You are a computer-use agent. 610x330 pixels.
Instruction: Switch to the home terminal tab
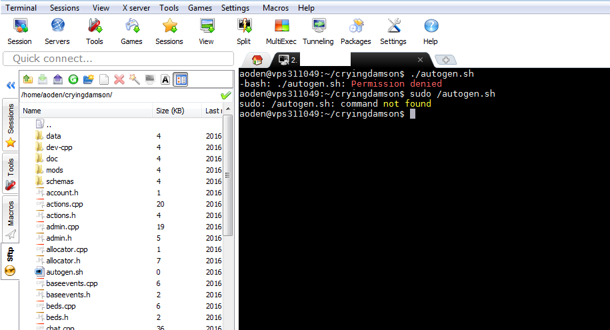(x=257, y=60)
